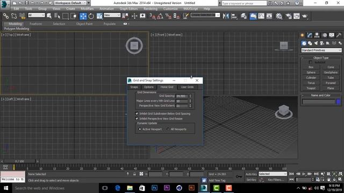The image size is (344, 193).
Task: Select the All Viewports radio button
Action: (x=168, y=129)
